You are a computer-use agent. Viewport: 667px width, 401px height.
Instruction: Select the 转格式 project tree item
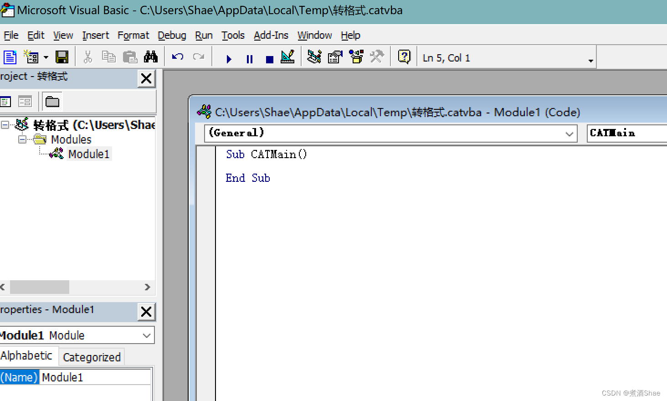pyautogui.click(x=94, y=125)
